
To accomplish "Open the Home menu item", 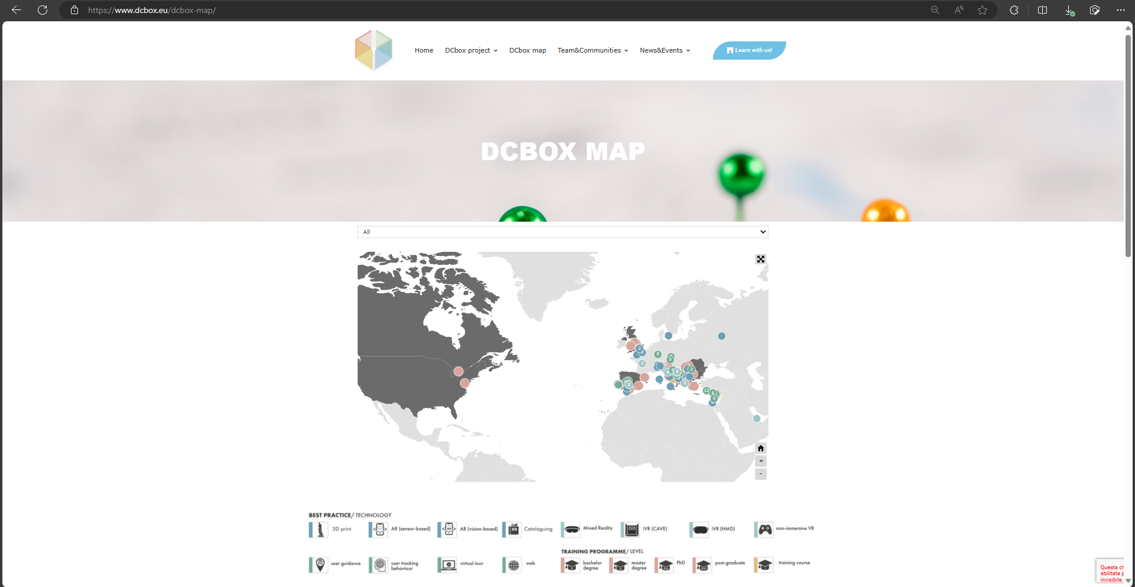I will pyautogui.click(x=424, y=50).
